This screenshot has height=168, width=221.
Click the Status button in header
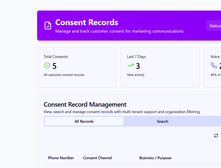(214, 26)
